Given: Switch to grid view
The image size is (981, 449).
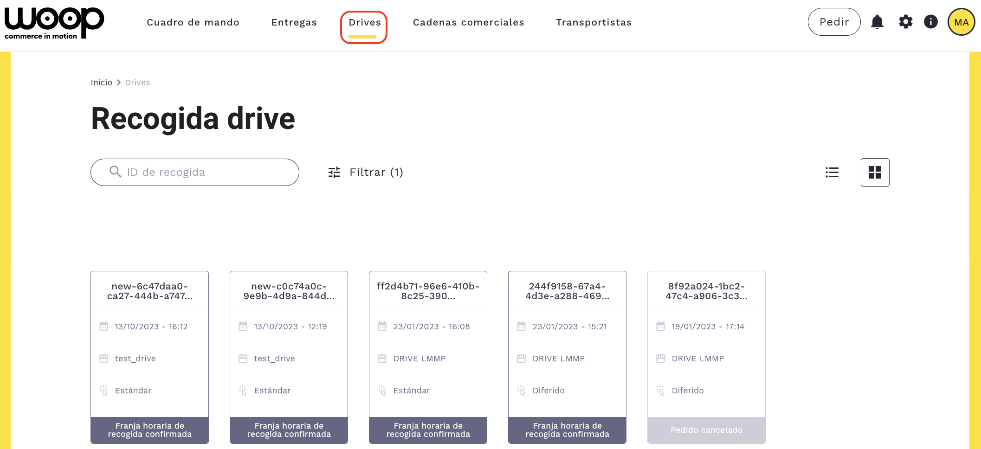Looking at the screenshot, I should click(x=875, y=173).
